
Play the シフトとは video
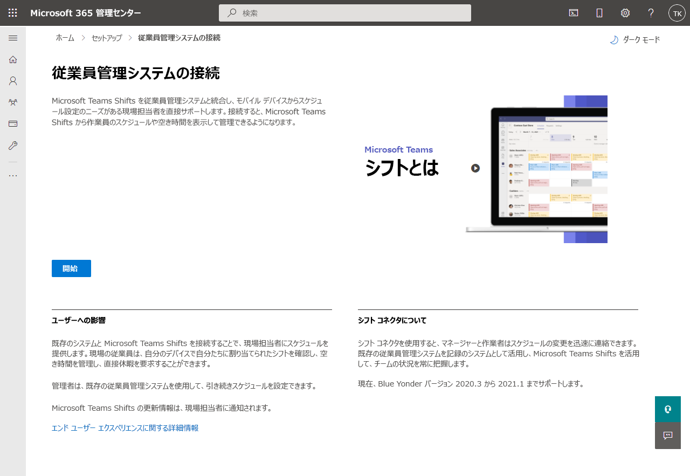click(475, 168)
